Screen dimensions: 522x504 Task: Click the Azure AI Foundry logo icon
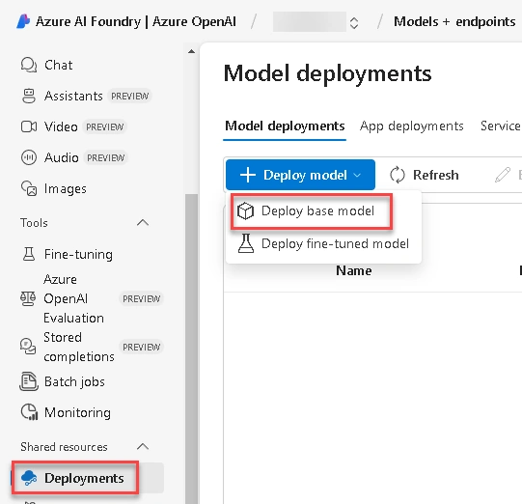[23, 21]
